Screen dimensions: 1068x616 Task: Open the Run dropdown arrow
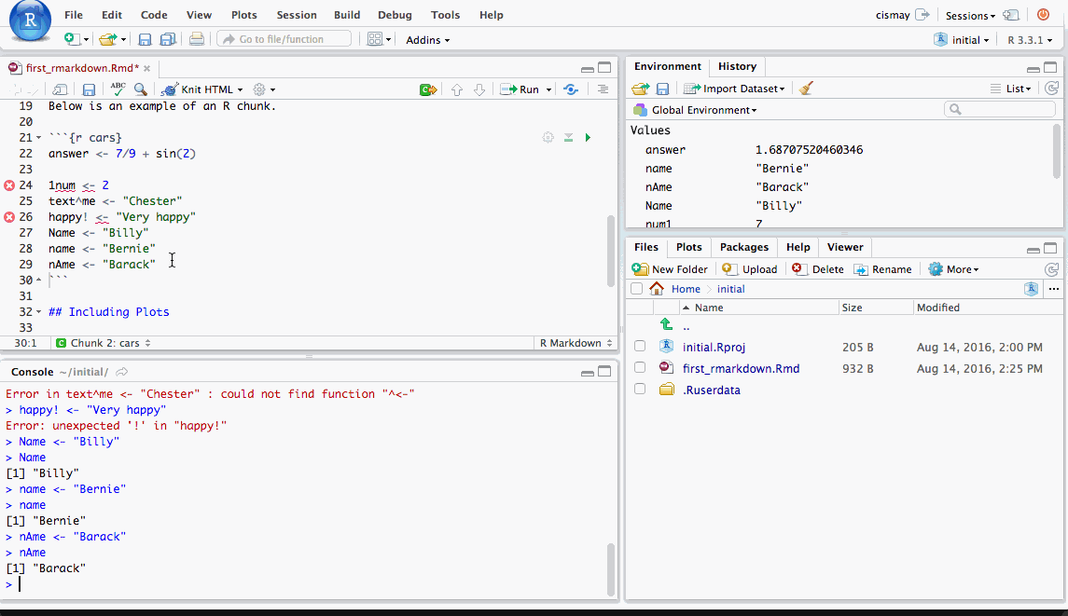click(548, 89)
